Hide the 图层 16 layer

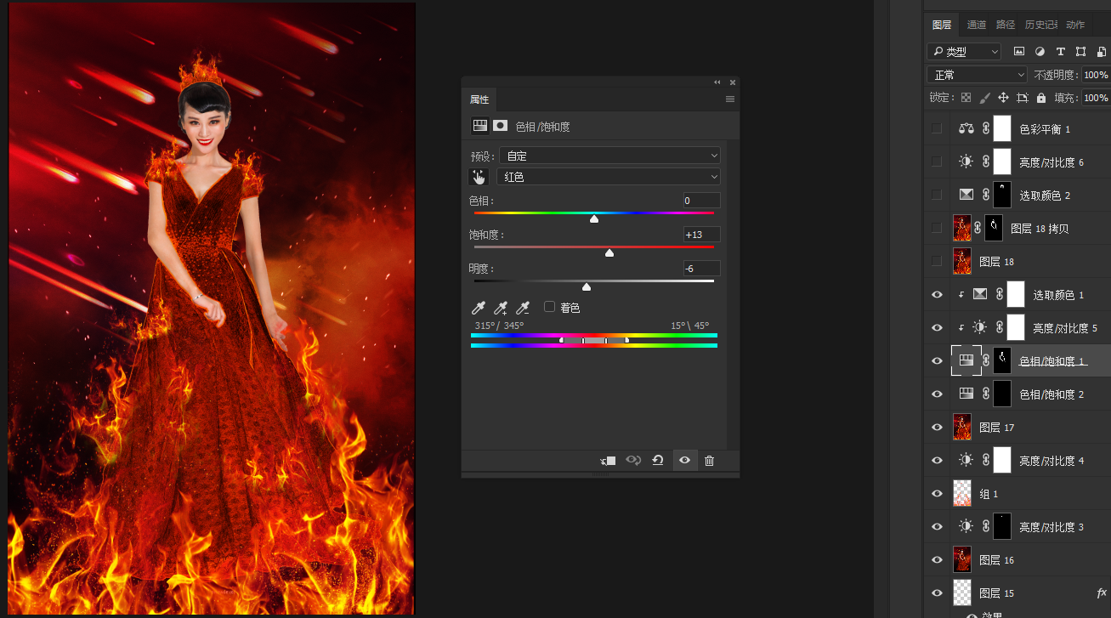click(x=937, y=559)
